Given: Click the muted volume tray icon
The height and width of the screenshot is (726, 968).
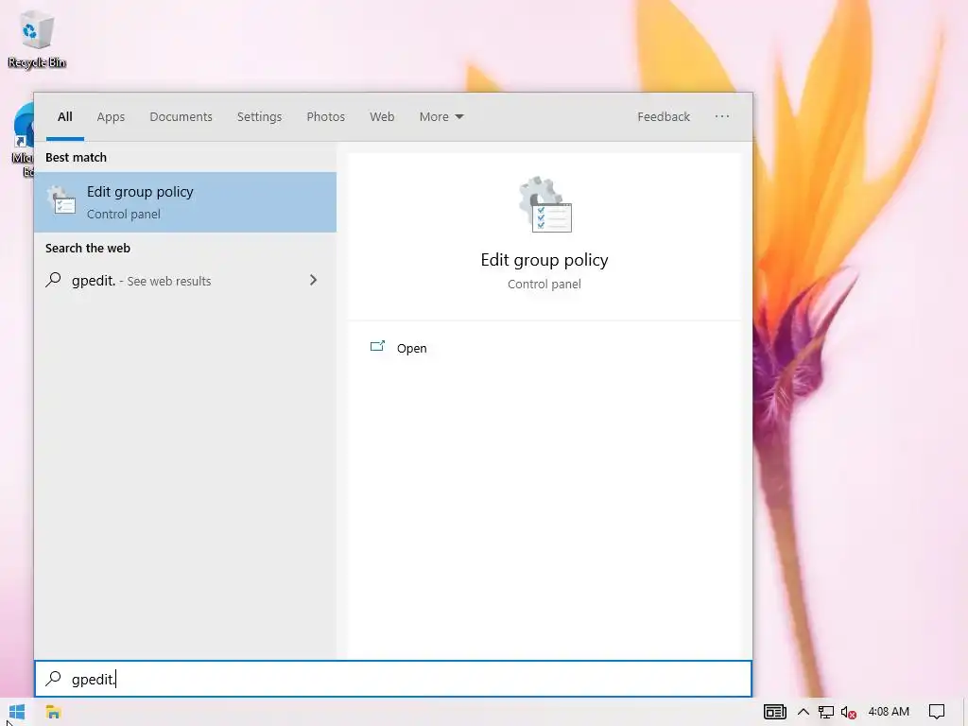Looking at the screenshot, I should (x=848, y=713).
